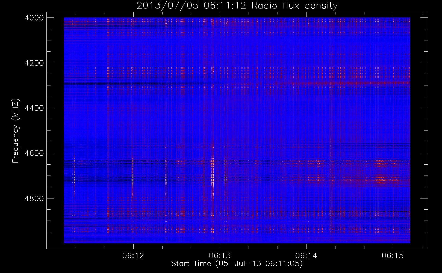Click the 4600 frequency tick label
Viewport: 442px width, 273px height.
tap(34, 153)
